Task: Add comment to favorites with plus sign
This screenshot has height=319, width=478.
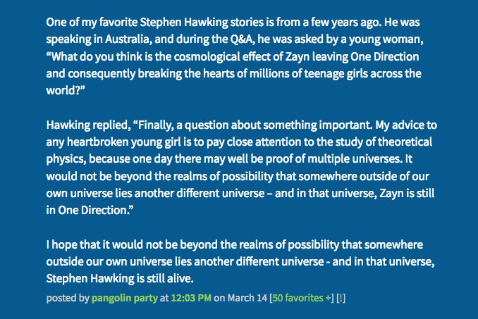Action: pos(328,298)
